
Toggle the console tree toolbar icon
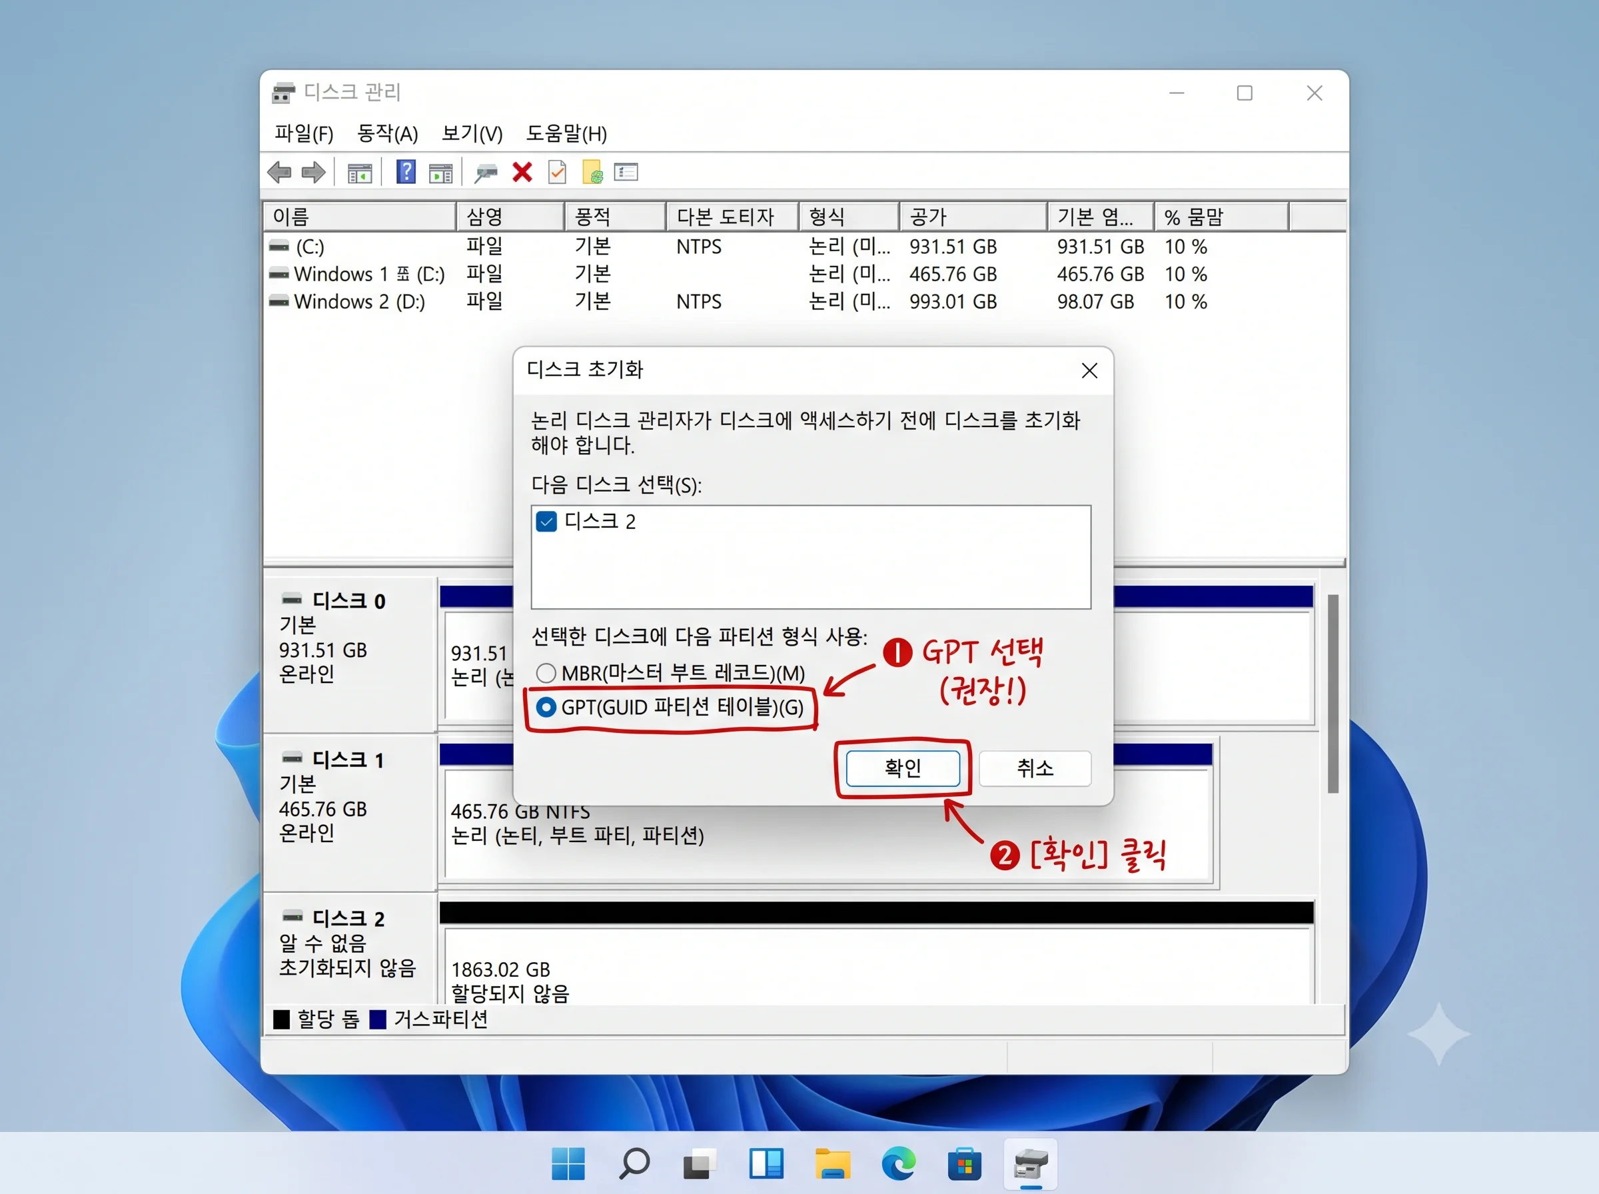(359, 173)
